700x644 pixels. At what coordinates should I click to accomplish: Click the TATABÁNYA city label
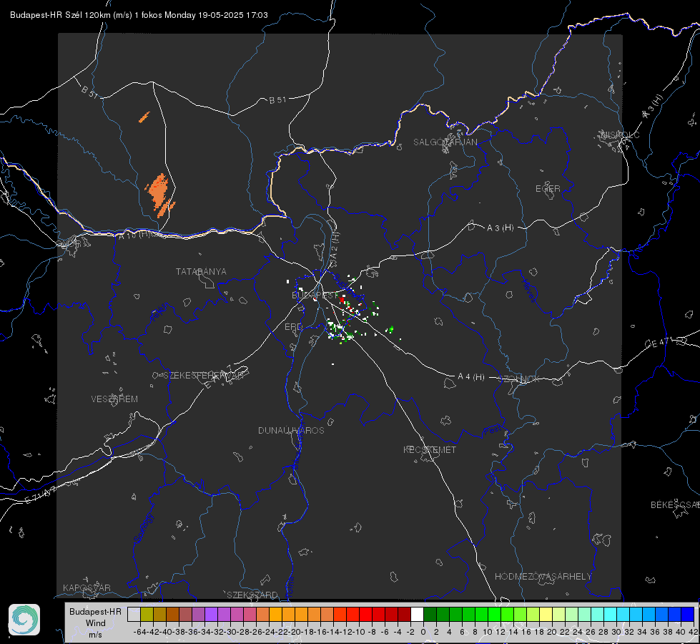(201, 272)
